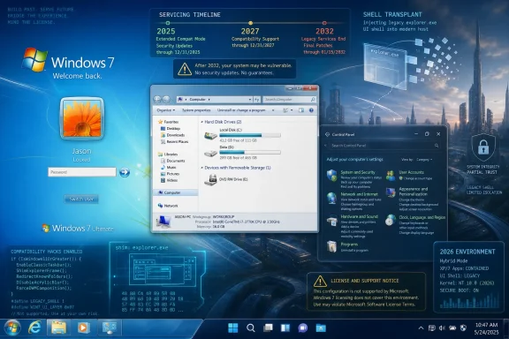Open User Accounts category
Viewport: 509px width, 339px height.
[x=411, y=172]
